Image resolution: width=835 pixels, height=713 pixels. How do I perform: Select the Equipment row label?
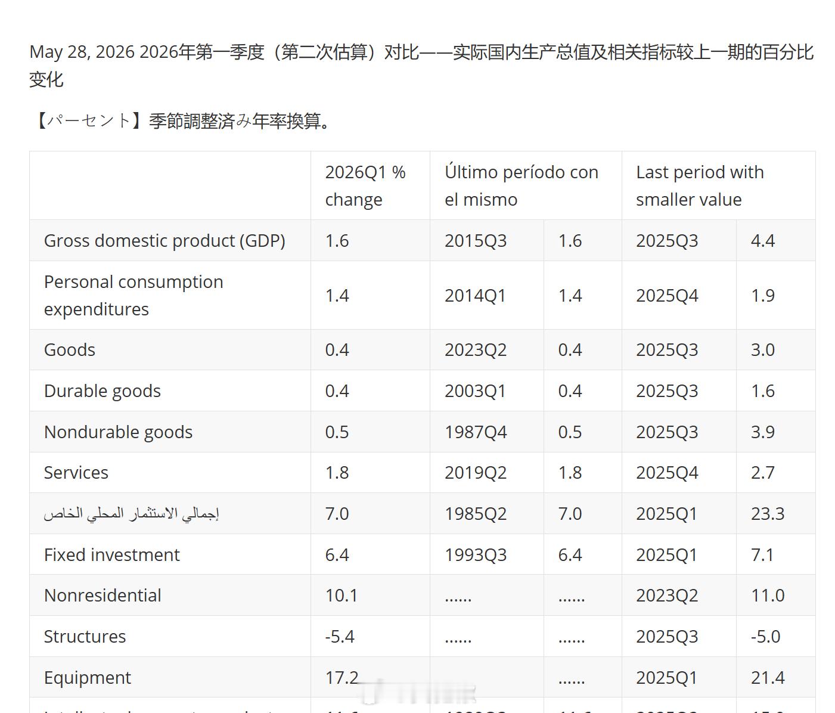point(88,678)
